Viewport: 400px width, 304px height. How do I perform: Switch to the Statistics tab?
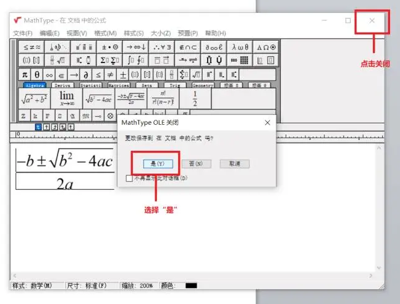coord(90,85)
